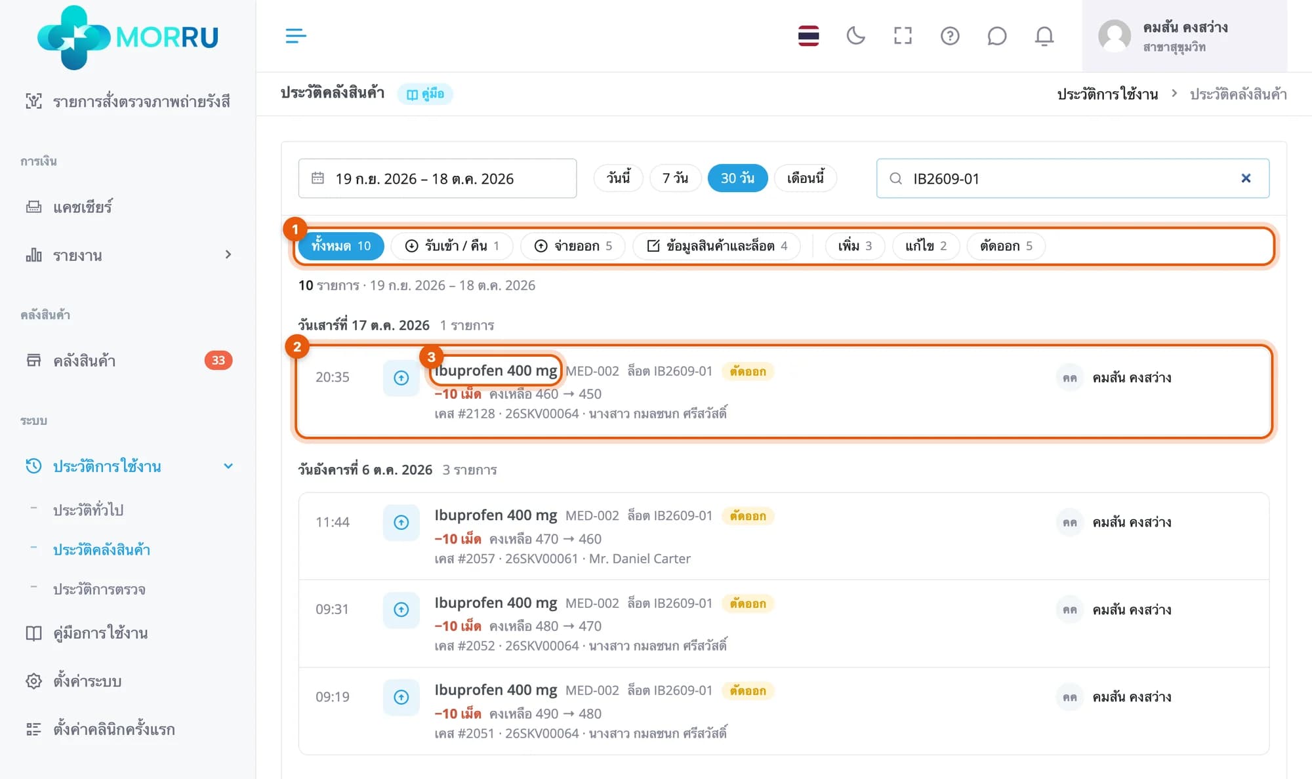Image resolution: width=1312 pixels, height=779 pixels.
Task: Open the คู่มือ guide button
Action: [x=425, y=94]
